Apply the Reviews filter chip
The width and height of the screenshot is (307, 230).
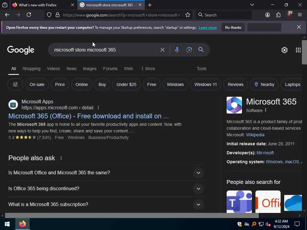236,84
